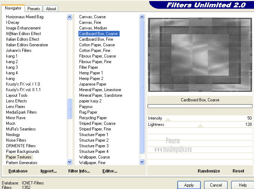
Task: Click the Apply button
Action: [x=189, y=185]
